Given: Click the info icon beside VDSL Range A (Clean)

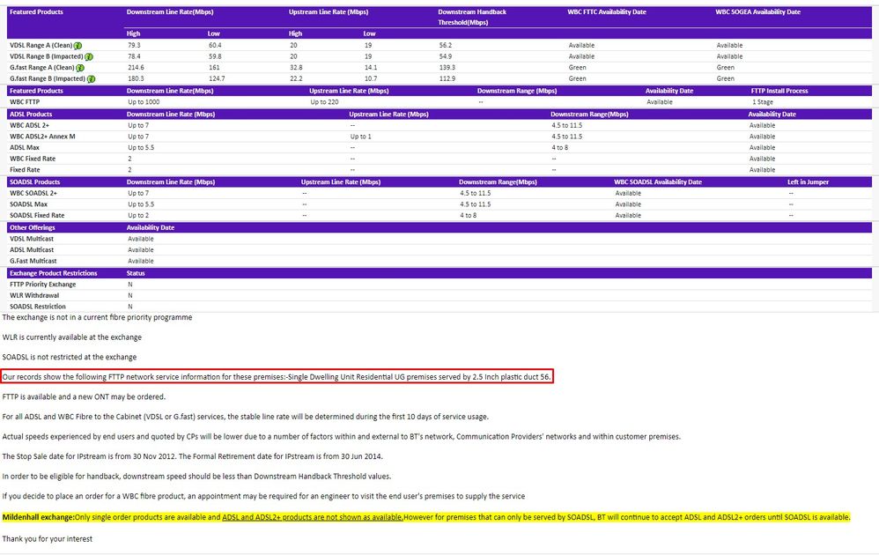Looking at the screenshot, I should (78, 45).
